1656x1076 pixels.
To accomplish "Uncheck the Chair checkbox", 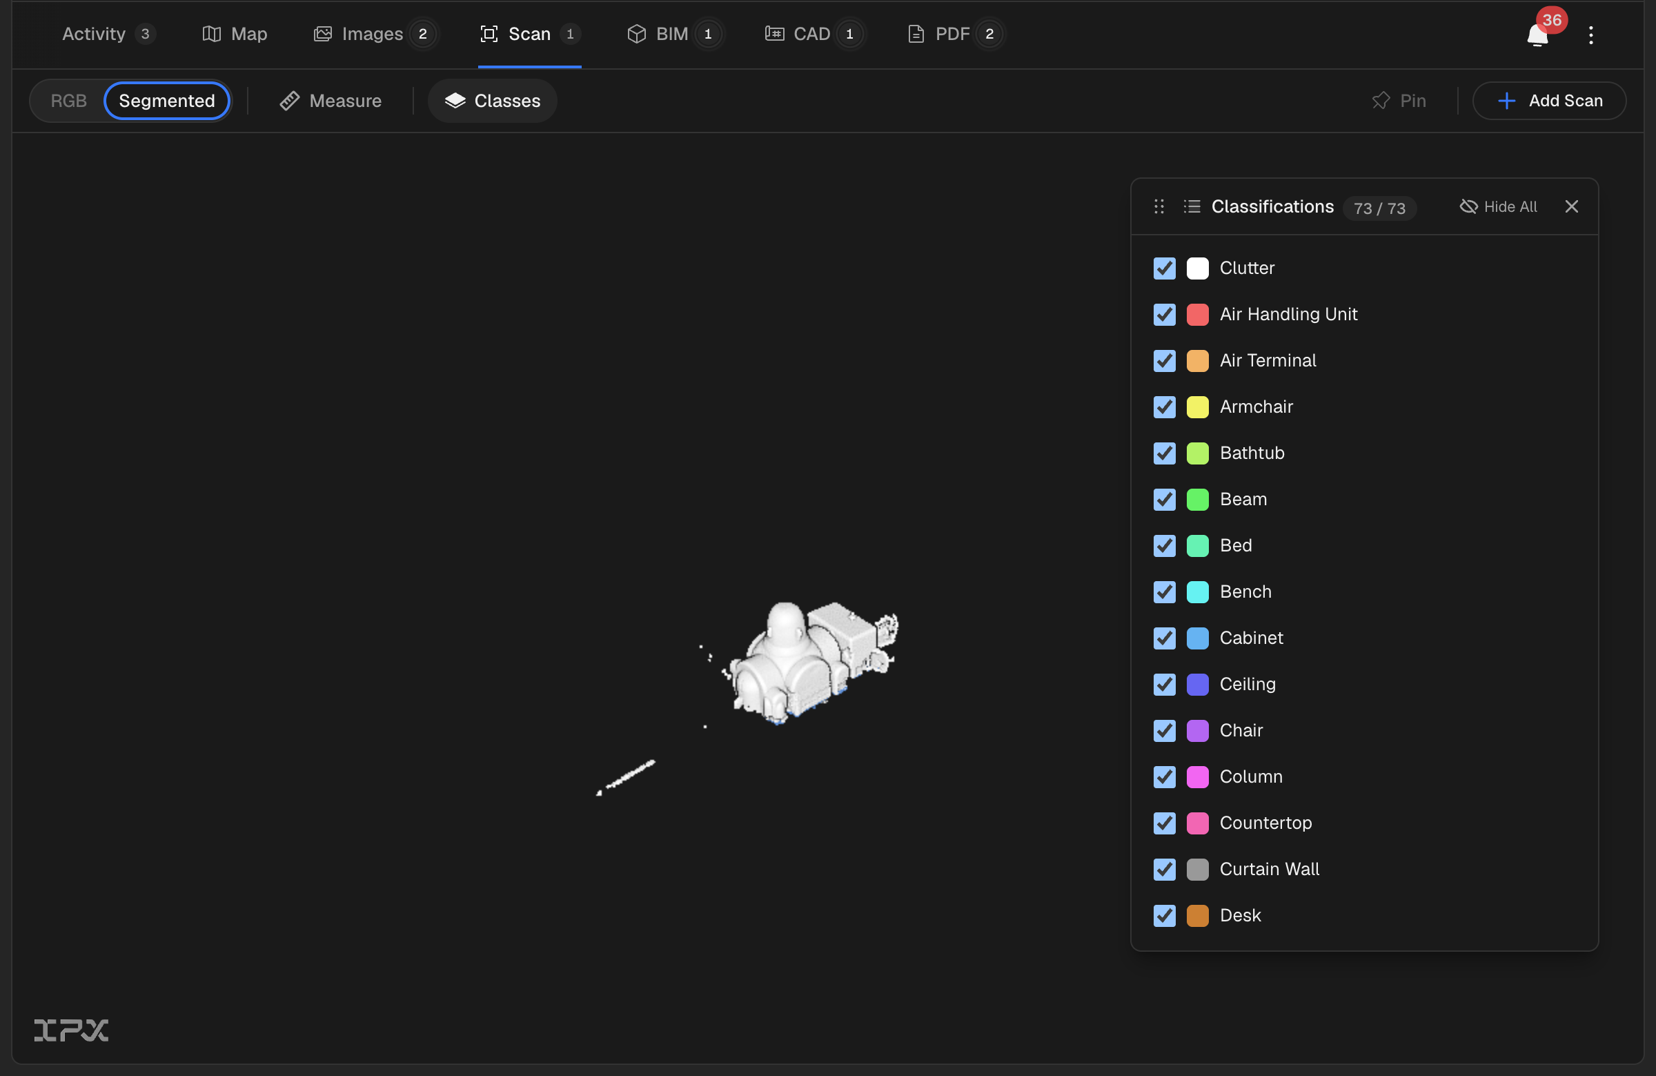I will pos(1164,731).
